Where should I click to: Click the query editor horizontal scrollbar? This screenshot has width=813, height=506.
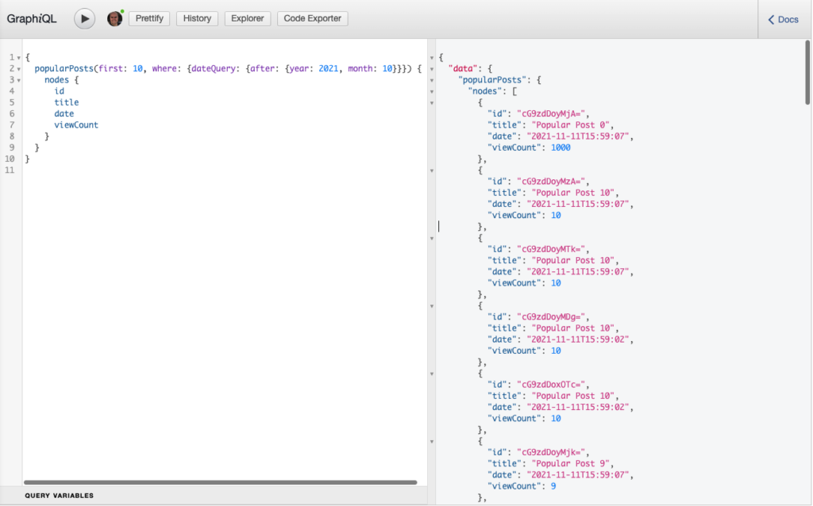(220, 482)
